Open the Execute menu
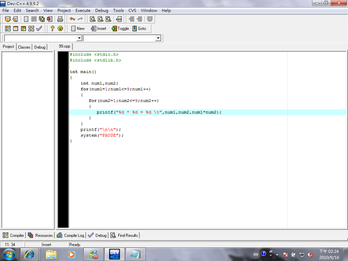 (83, 10)
